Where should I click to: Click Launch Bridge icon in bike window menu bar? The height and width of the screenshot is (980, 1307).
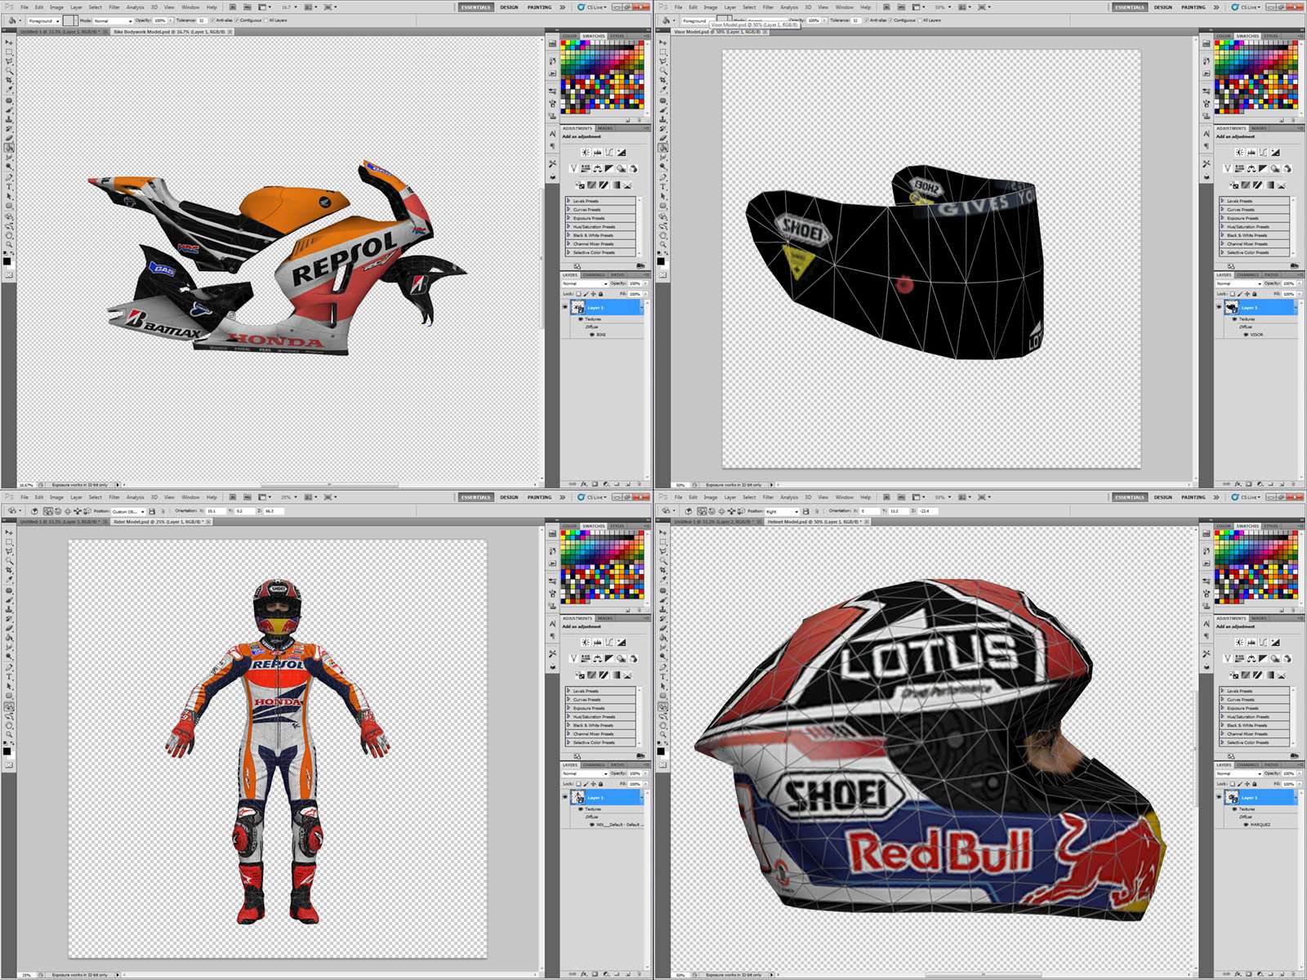233,7
